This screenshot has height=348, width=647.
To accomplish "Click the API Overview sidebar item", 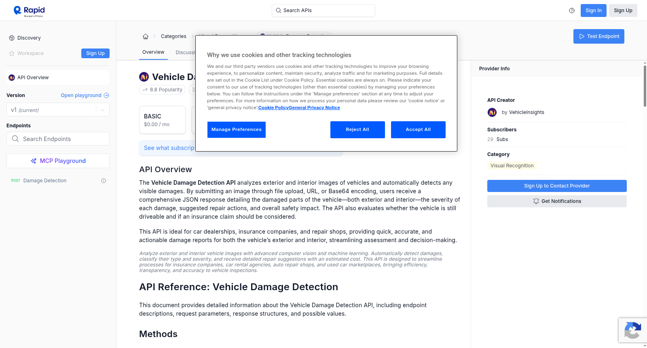I will coord(58,78).
